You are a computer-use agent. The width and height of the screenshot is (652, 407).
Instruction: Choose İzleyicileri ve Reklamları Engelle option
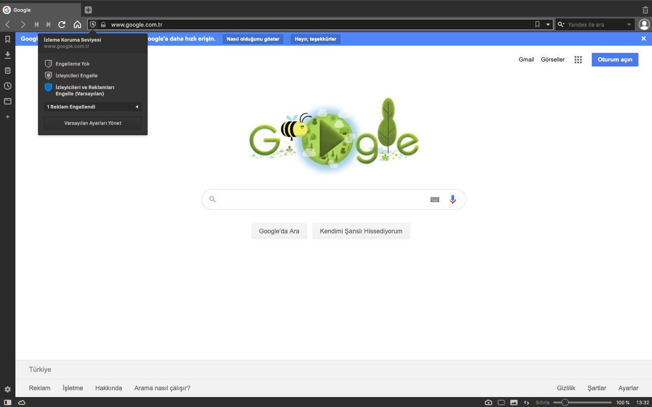[x=85, y=90]
